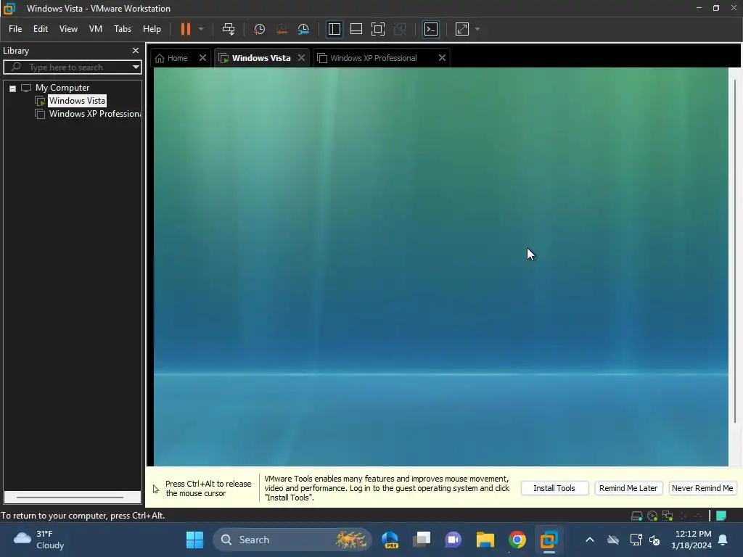Click the muted speaker tray icon
This screenshot has height=557, width=743.
654,540
